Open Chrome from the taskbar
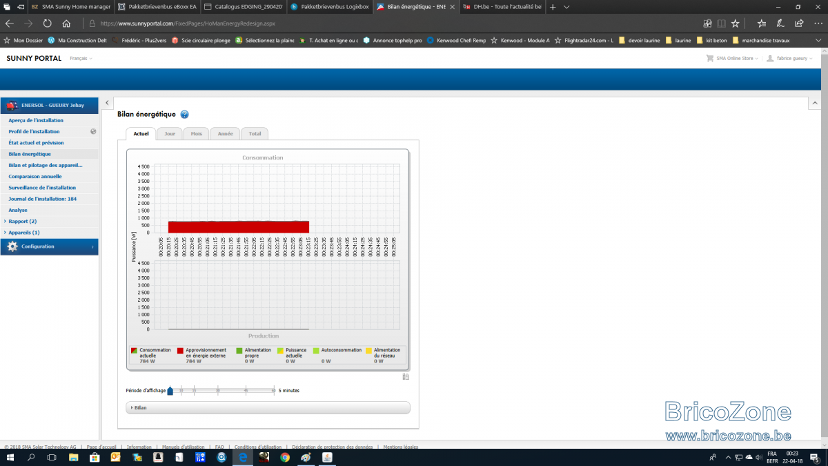The image size is (828, 466). click(285, 457)
